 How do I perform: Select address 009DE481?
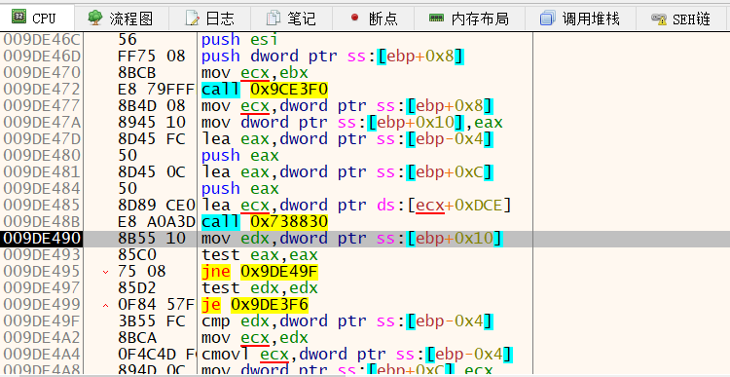(42, 172)
